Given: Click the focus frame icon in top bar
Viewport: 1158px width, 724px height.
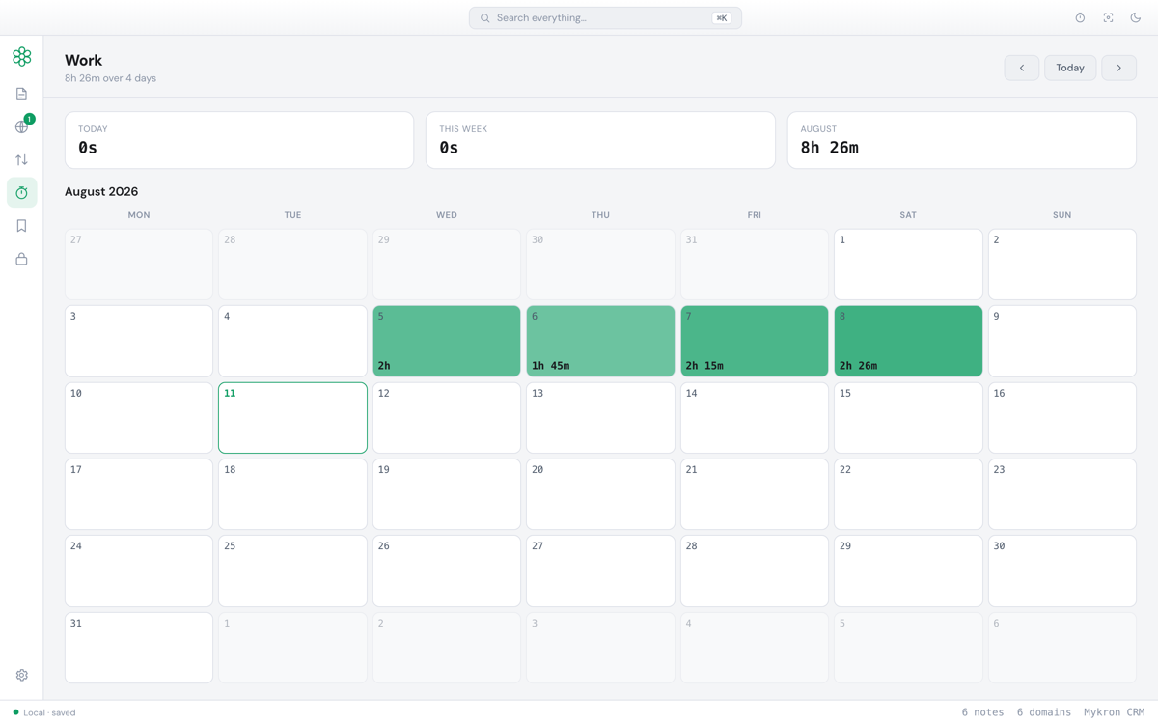Looking at the screenshot, I should 1108,17.
